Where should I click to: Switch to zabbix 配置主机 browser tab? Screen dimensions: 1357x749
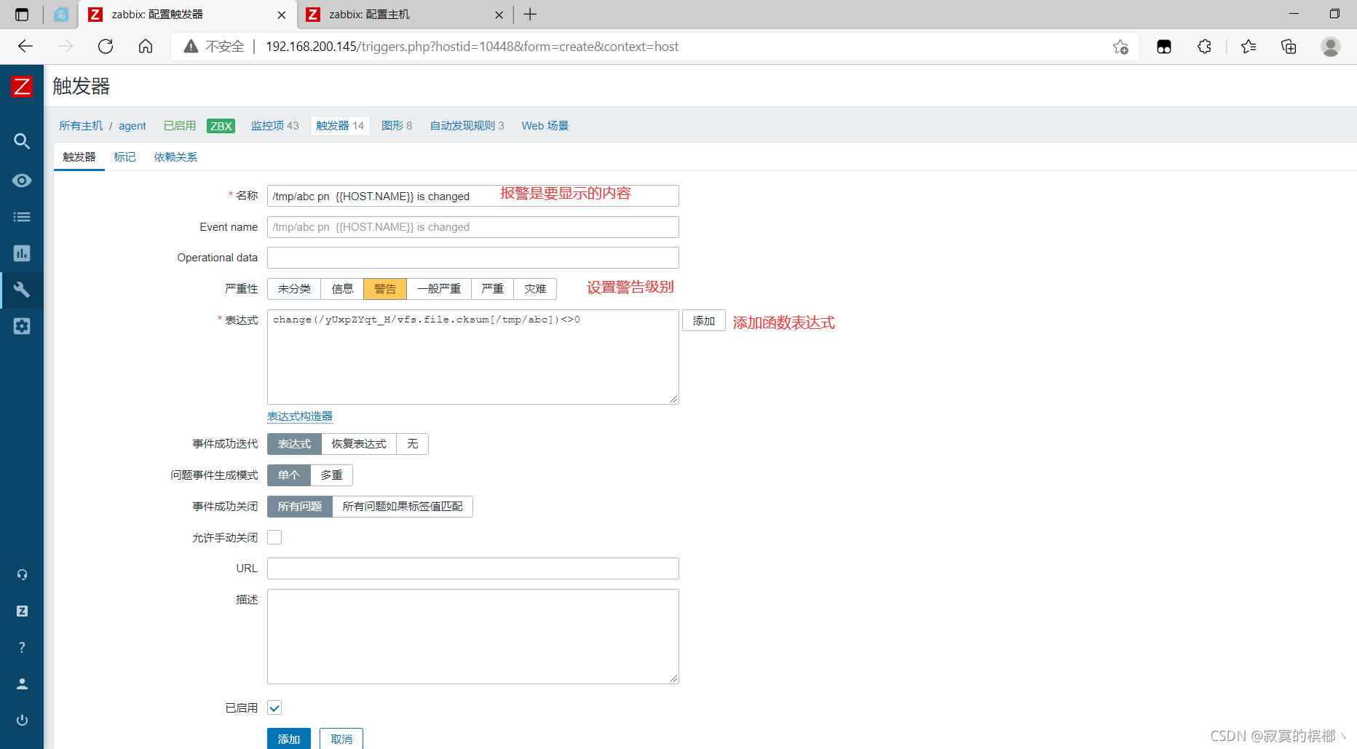405,15
